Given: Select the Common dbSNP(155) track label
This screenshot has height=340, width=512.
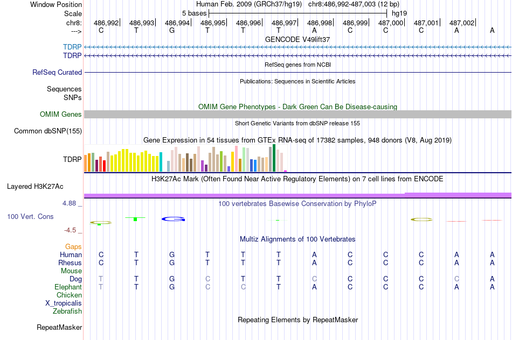Looking at the screenshot, I should pyautogui.click(x=48, y=131).
